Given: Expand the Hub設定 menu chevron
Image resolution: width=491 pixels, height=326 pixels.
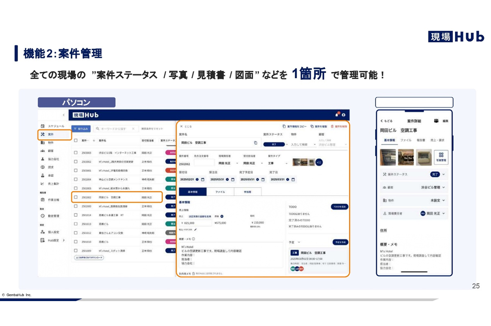Looking at the screenshot, I should pos(64,240).
